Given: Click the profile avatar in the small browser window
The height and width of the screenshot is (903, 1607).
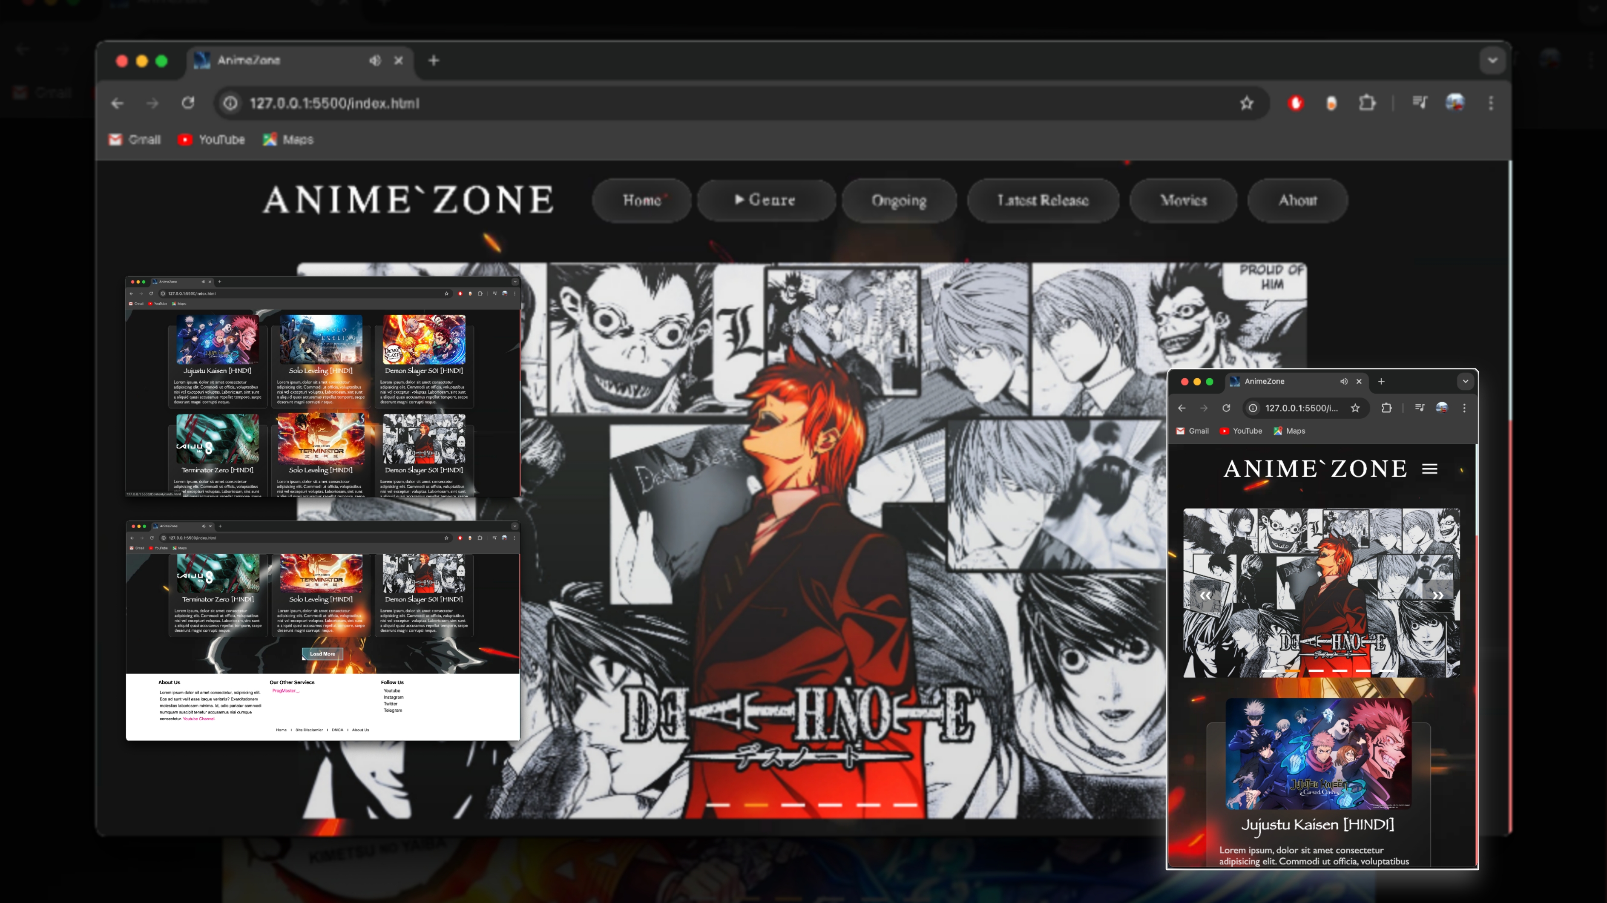Looking at the screenshot, I should (x=1442, y=408).
